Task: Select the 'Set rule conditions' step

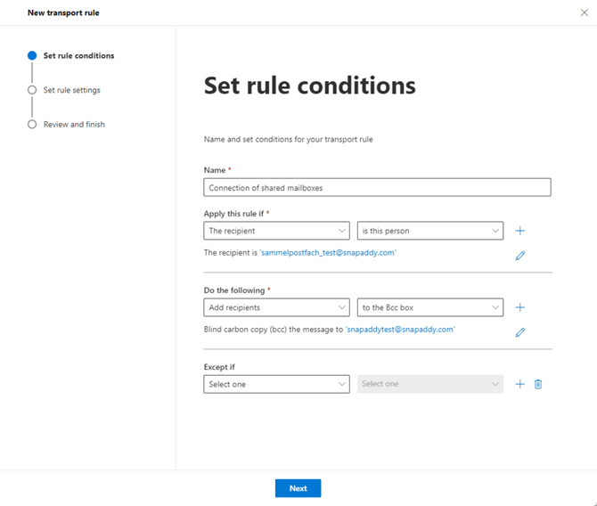Action: [x=78, y=56]
